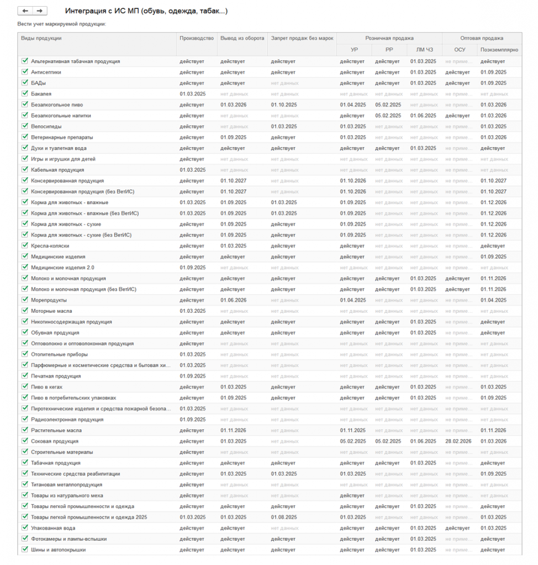Click 01.08.2025 in Запрет продаж column

click(x=284, y=517)
